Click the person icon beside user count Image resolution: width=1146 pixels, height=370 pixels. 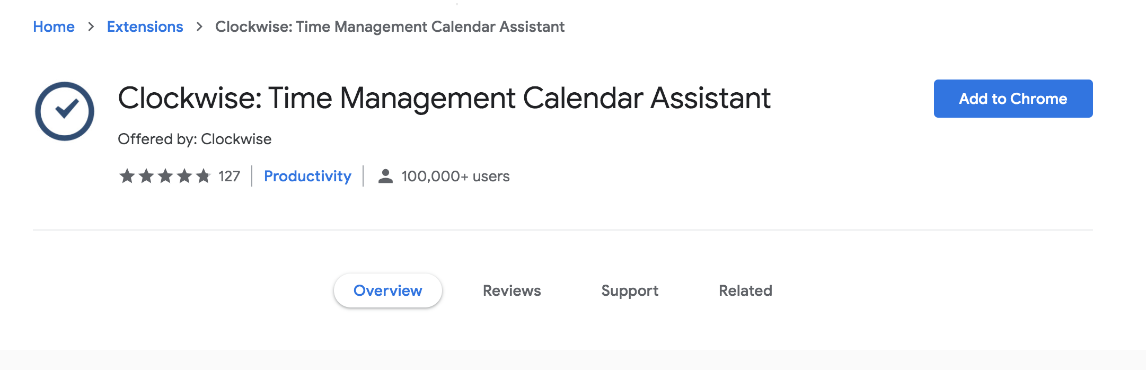[x=385, y=176]
